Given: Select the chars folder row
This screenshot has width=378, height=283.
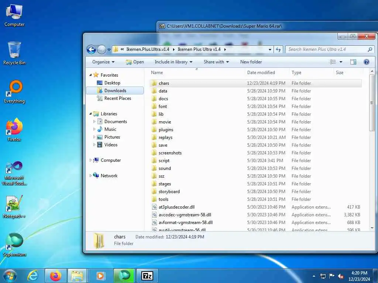Looking at the screenshot, I should click(255, 83).
